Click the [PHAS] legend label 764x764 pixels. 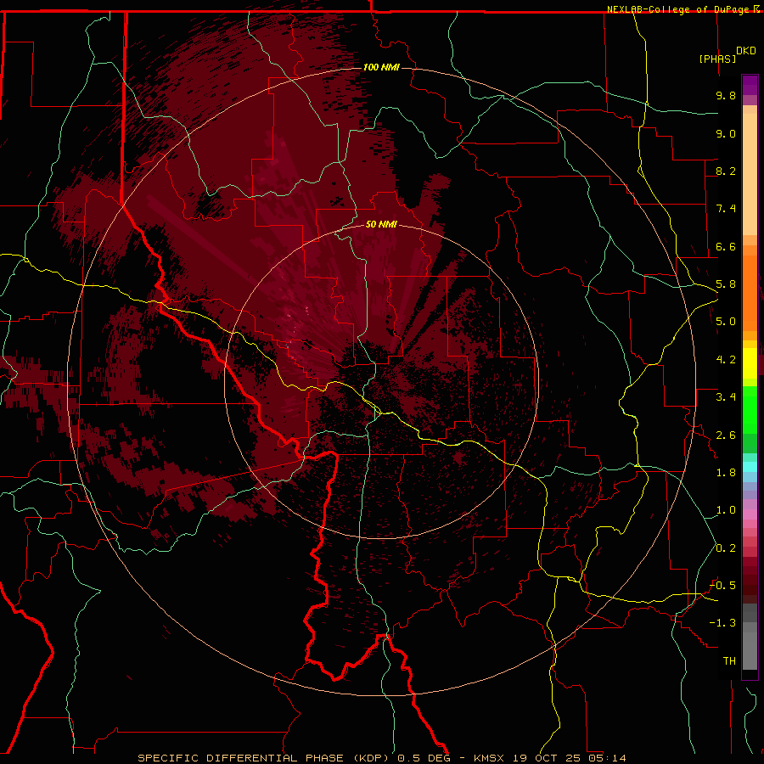pos(717,59)
